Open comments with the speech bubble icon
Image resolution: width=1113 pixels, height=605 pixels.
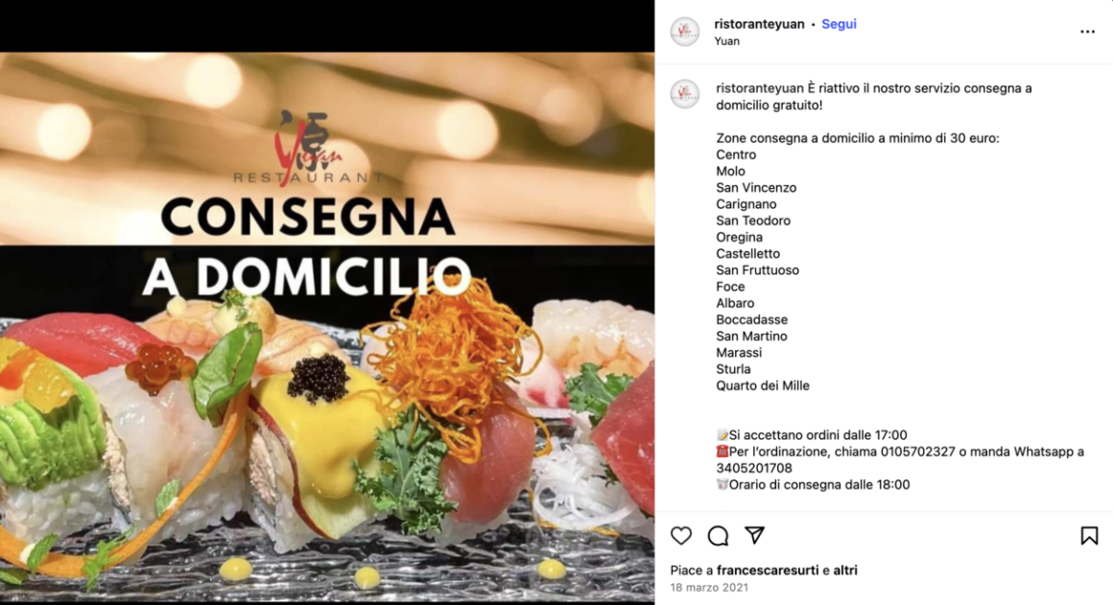pos(718,536)
